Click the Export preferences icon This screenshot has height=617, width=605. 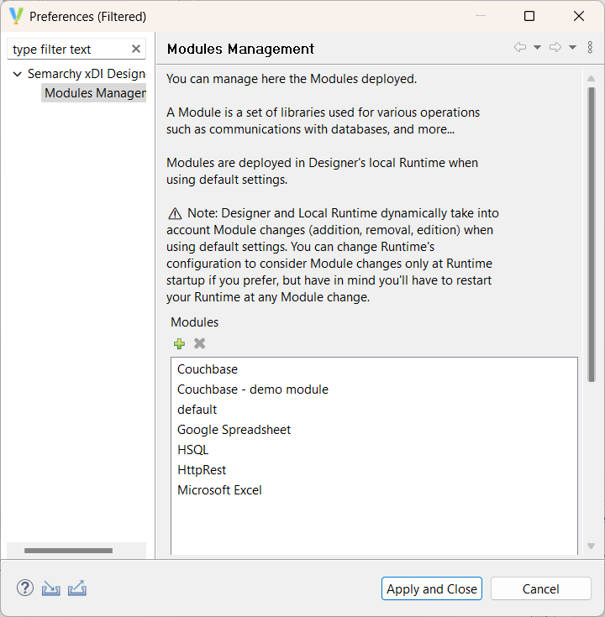coord(77,588)
